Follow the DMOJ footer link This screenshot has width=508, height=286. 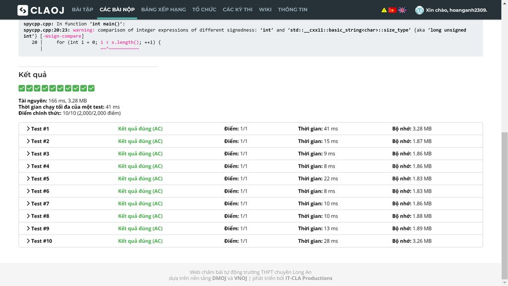click(219, 278)
